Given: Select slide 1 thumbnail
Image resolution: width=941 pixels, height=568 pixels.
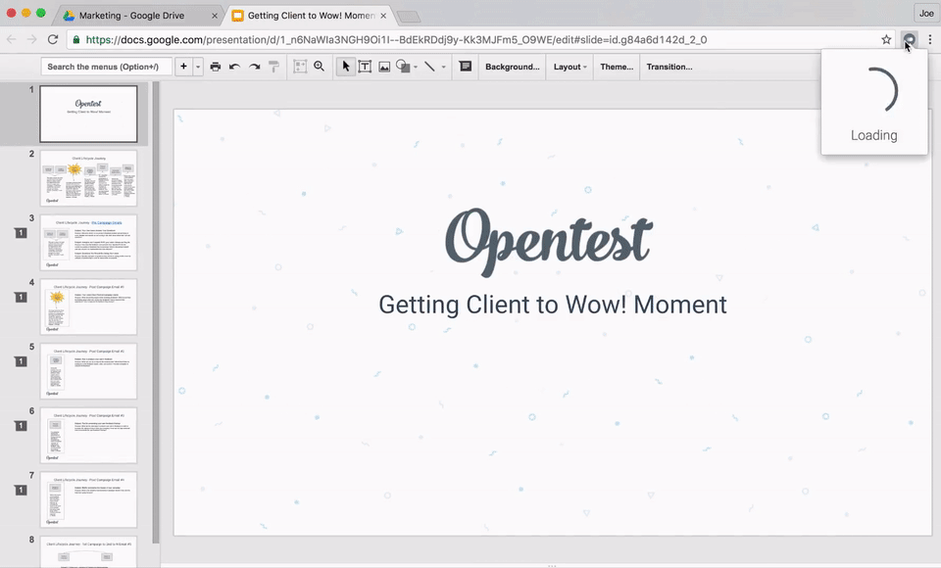Looking at the screenshot, I should 88,114.
